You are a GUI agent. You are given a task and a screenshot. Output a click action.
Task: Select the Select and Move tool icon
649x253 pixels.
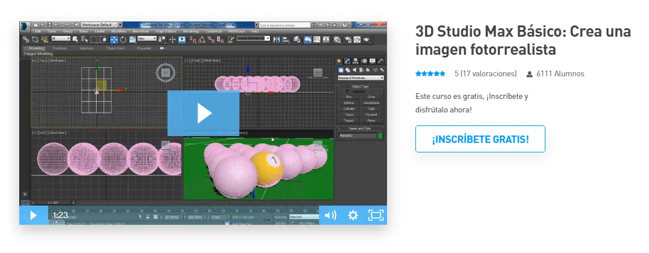tap(114, 40)
